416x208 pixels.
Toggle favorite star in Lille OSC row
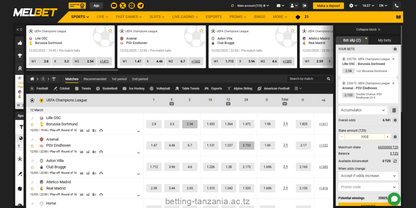[x=32, y=124]
